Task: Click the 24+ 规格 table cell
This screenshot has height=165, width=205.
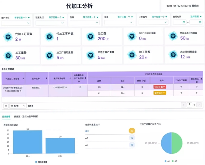Action: (x=123, y=93)
